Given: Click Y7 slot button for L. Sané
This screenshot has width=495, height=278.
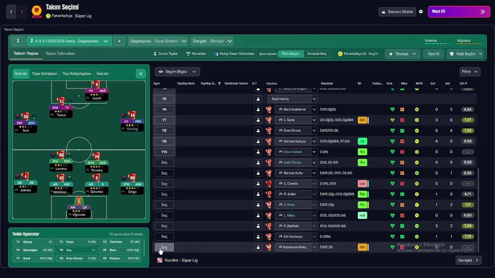Looking at the screenshot, I should [x=164, y=120].
